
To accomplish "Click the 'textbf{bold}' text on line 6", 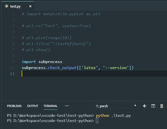I will point(72,44).
